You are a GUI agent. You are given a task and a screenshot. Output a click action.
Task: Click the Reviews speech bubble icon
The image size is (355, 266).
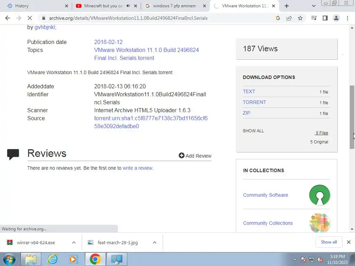[13, 154]
